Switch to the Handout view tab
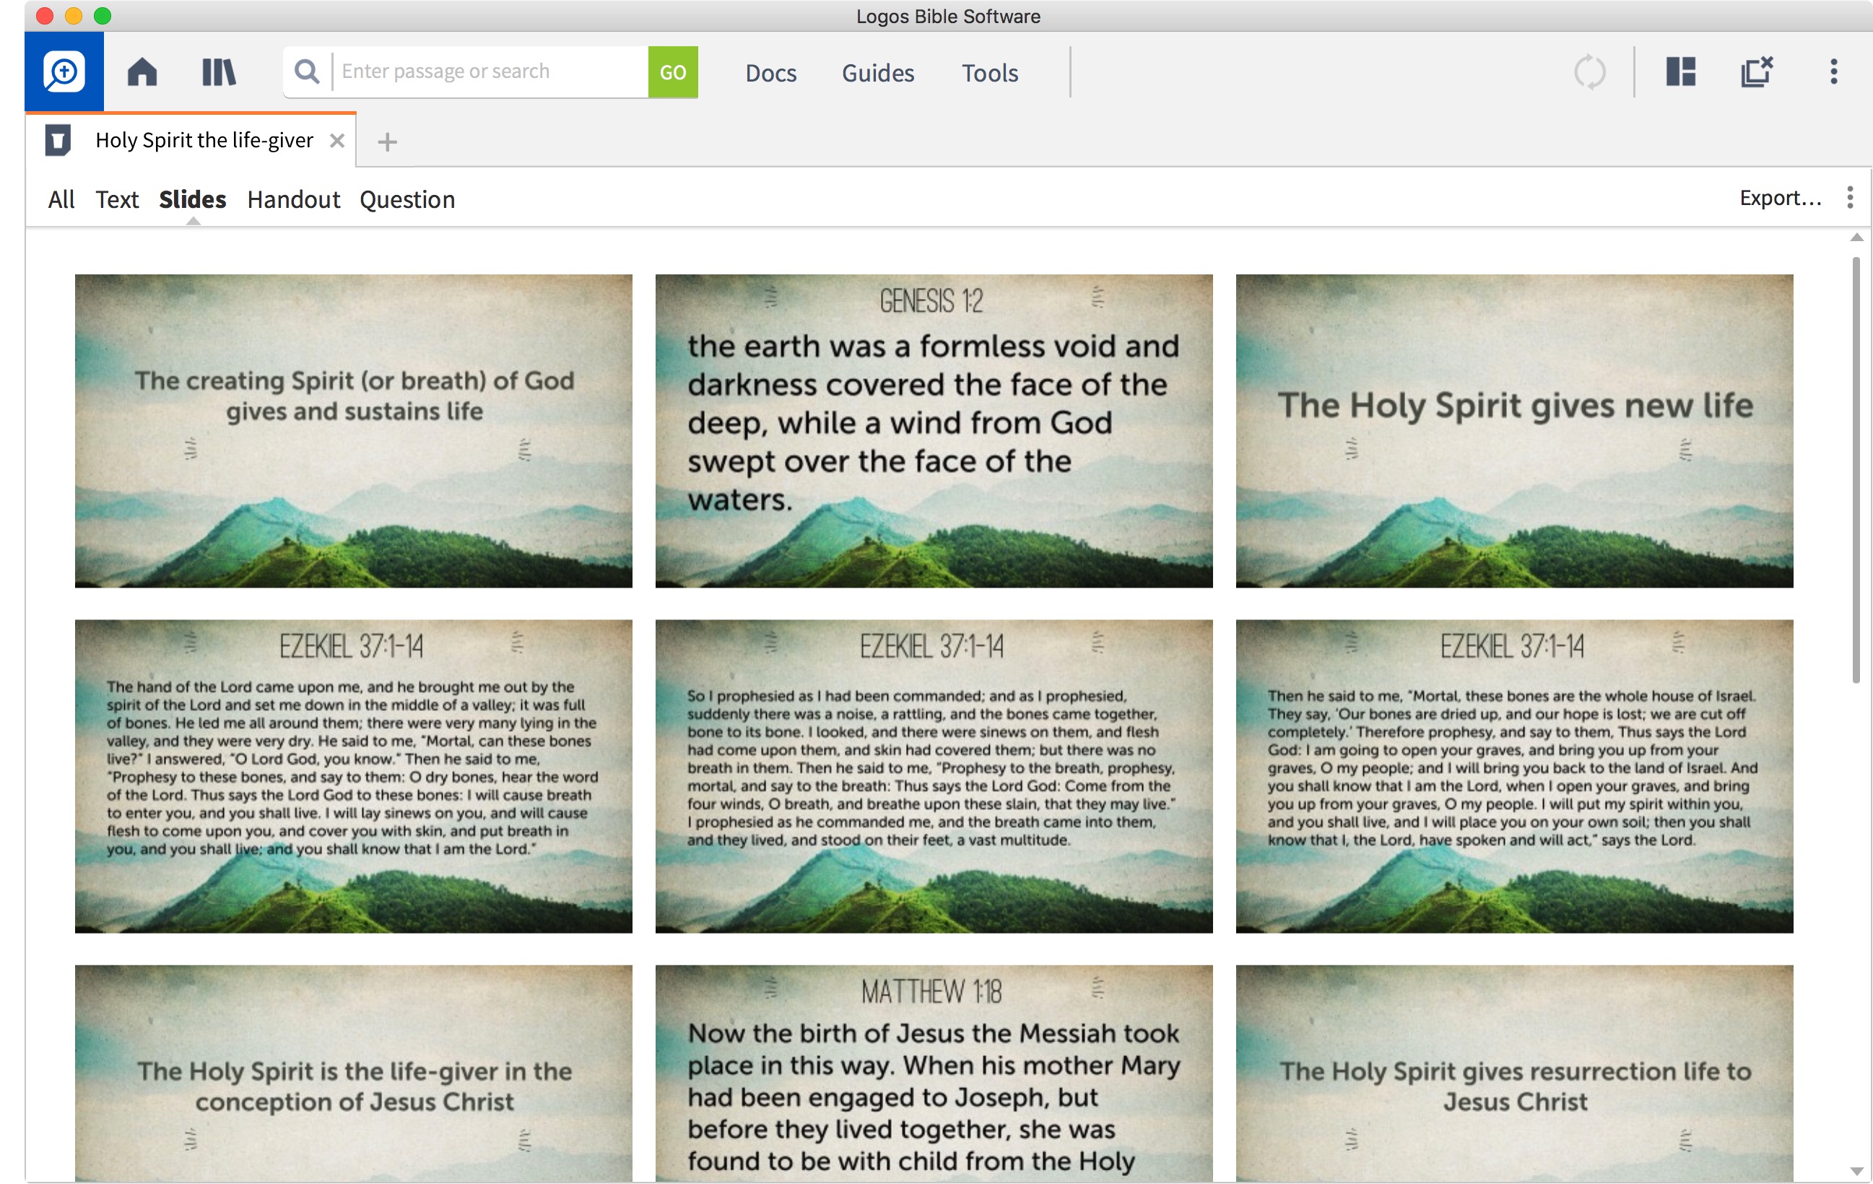The image size is (1873, 1184). (x=293, y=199)
